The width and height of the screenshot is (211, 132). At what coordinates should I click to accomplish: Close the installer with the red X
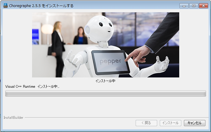203,6
